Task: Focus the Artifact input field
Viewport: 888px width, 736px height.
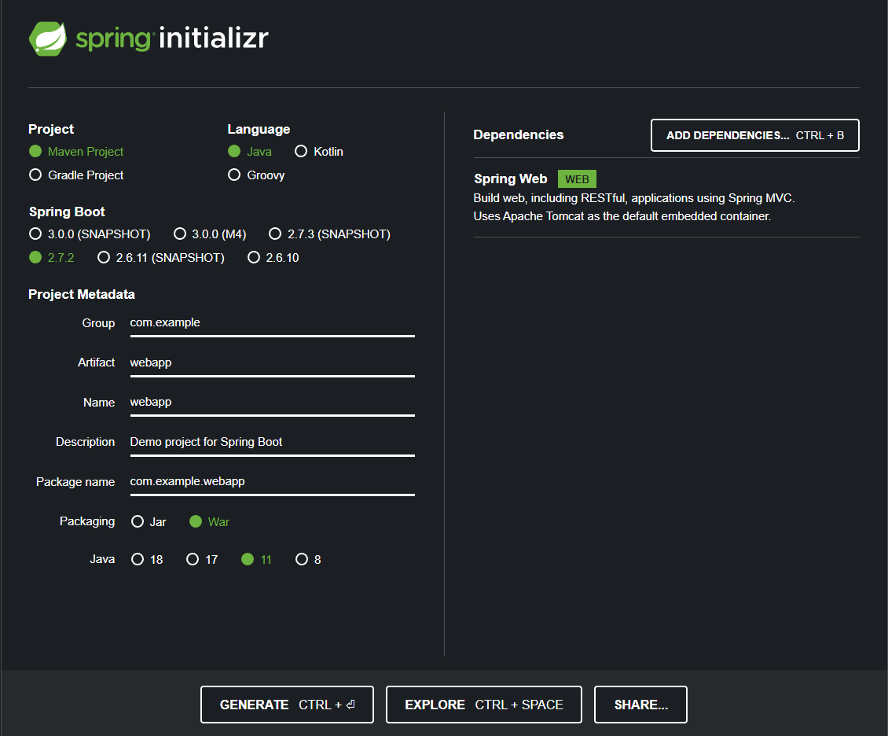Action: [273, 362]
